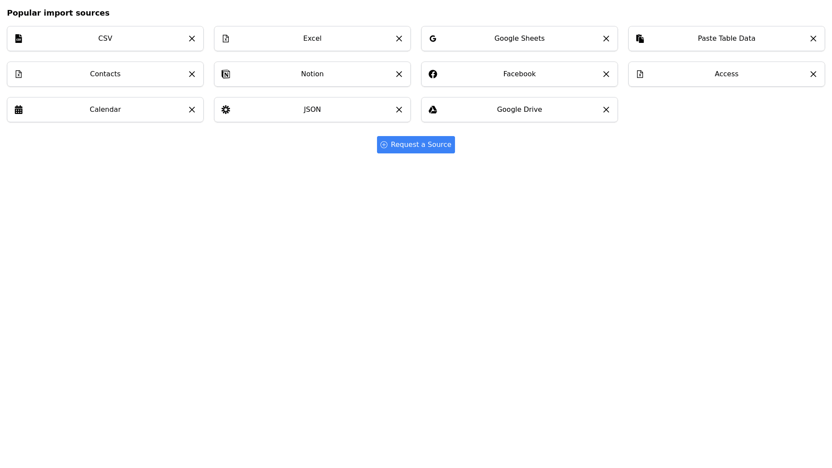The image size is (832, 468).
Task: Click the Google logo icon
Action: point(433,39)
